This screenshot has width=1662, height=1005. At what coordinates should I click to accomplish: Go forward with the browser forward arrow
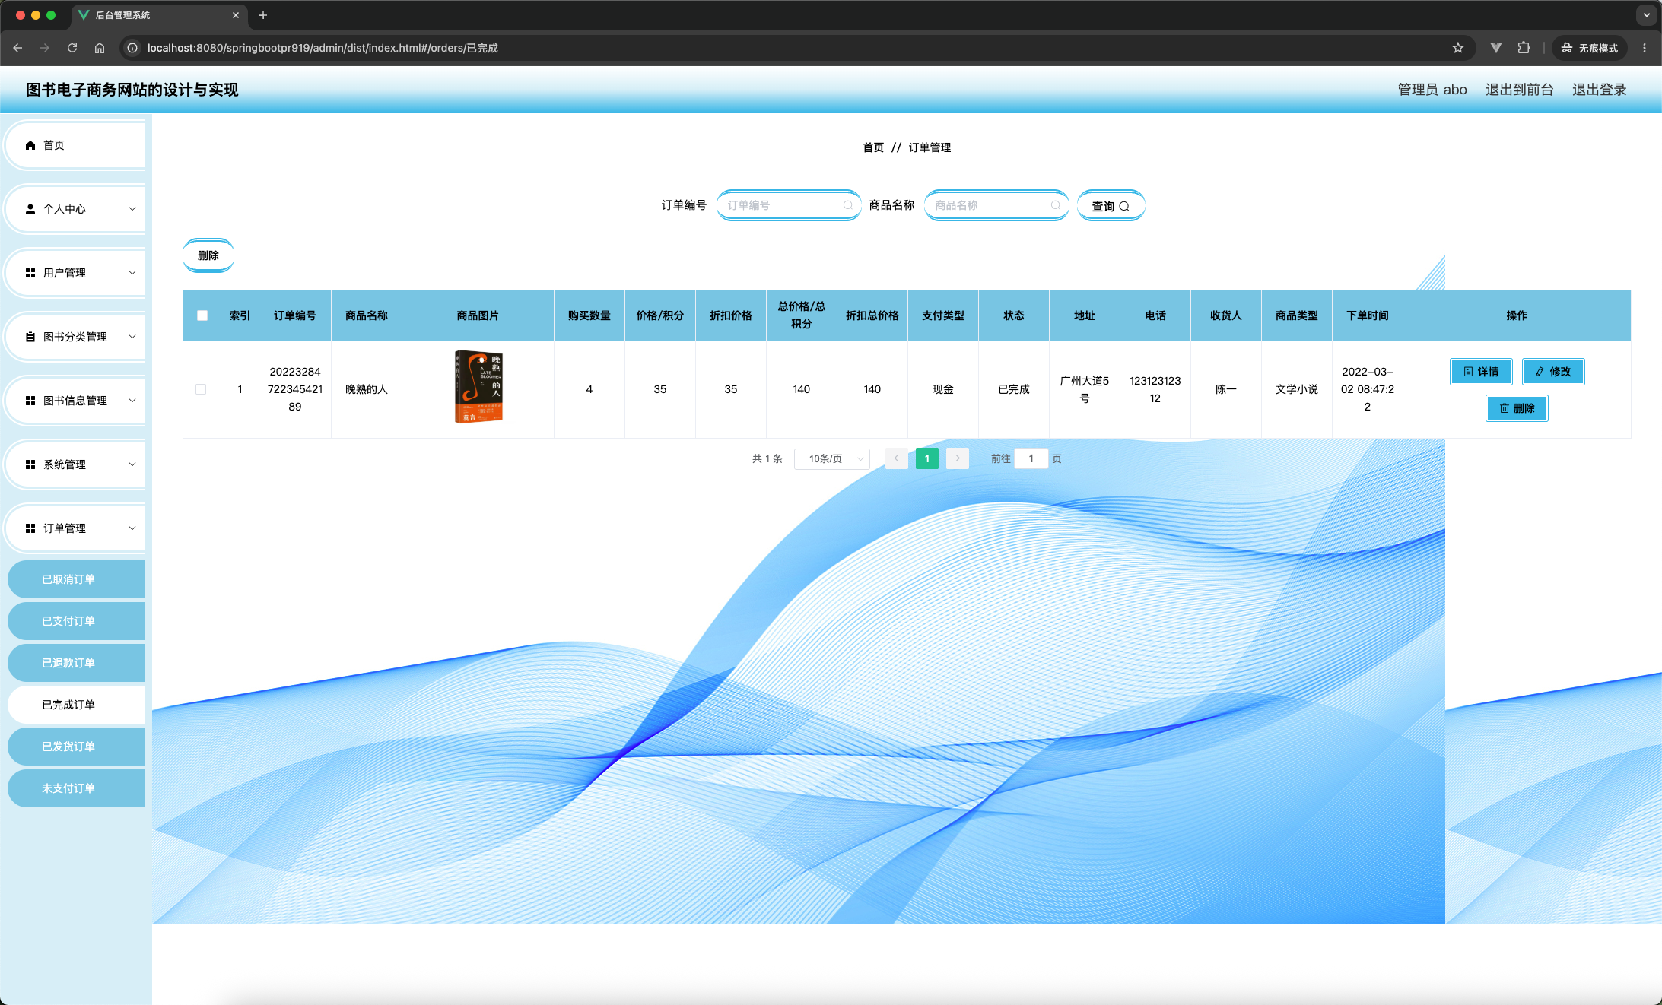[45, 48]
